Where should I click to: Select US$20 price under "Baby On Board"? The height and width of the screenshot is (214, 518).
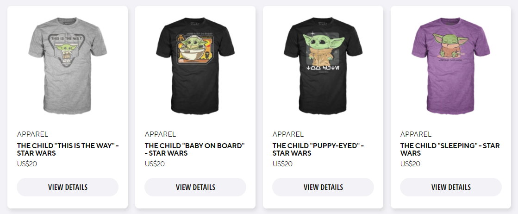coord(155,164)
